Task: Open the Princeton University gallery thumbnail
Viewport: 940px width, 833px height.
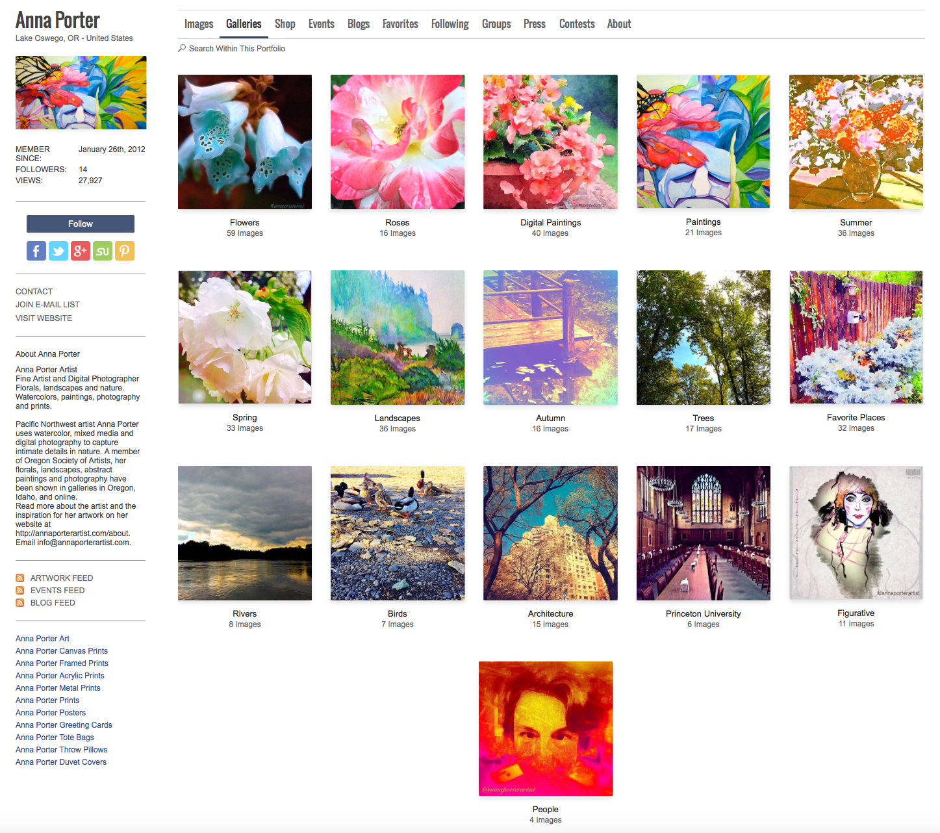Action: click(703, 533)
